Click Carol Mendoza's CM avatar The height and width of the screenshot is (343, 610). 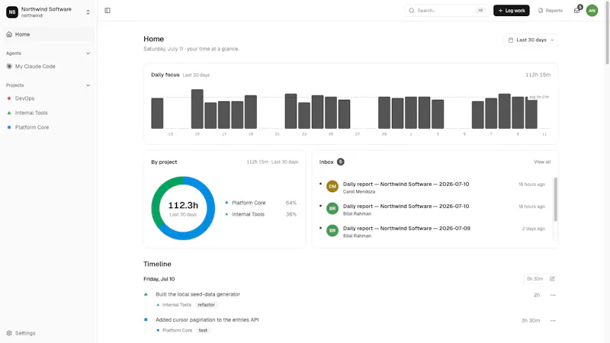(x=332, y=186)
